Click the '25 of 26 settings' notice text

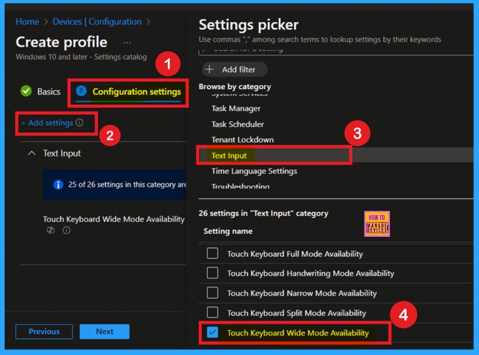click(127, 184)
